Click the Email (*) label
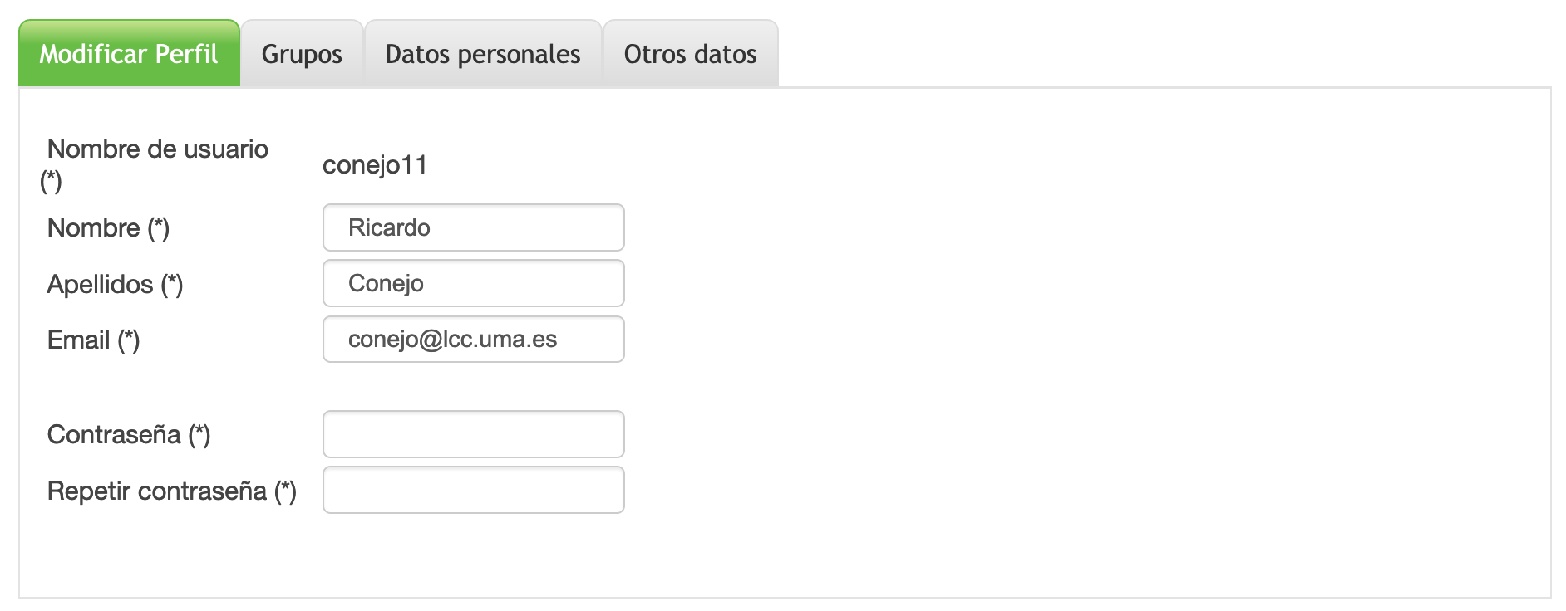 click(x=93, y=340)
